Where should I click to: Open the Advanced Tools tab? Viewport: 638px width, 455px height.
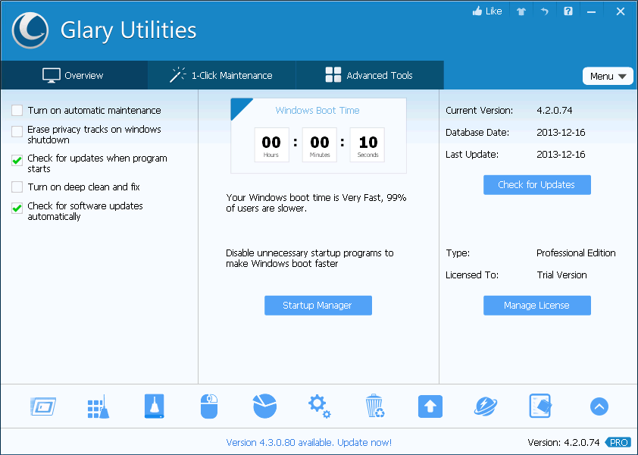(x=369, y=75)
